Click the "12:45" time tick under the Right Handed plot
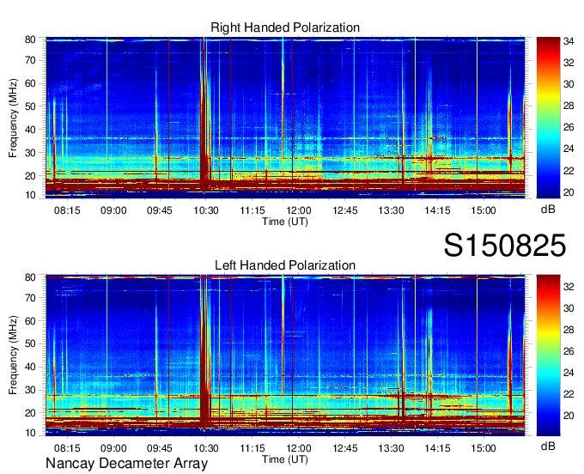The image size is (584, 474). (345, 210)
